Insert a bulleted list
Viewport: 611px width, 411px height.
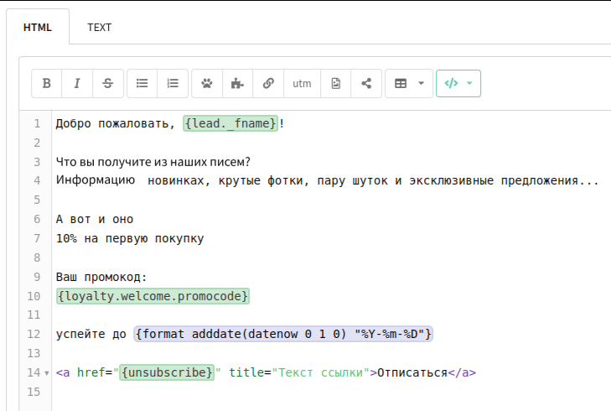[142, 83]
